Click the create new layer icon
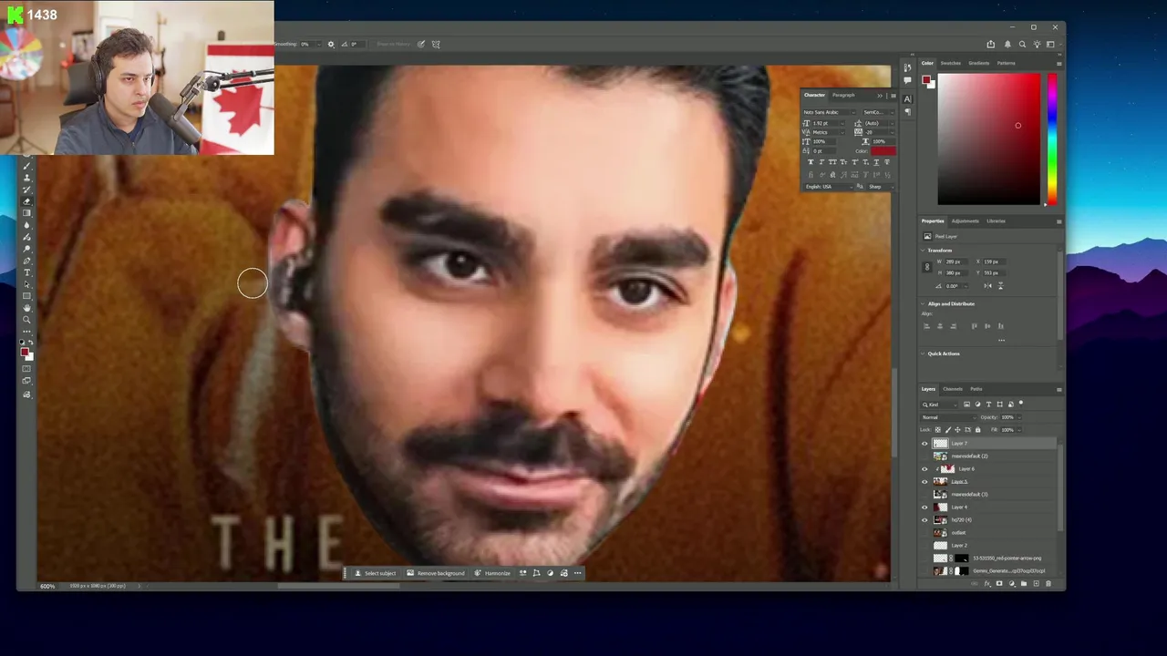Viewport: 1167px width, 656px height. click(x=1036, y=583)
